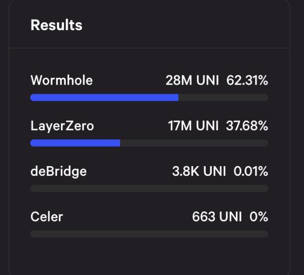Click the 0% percentage for Celer
304x275 pixels.
click(259, 216)
